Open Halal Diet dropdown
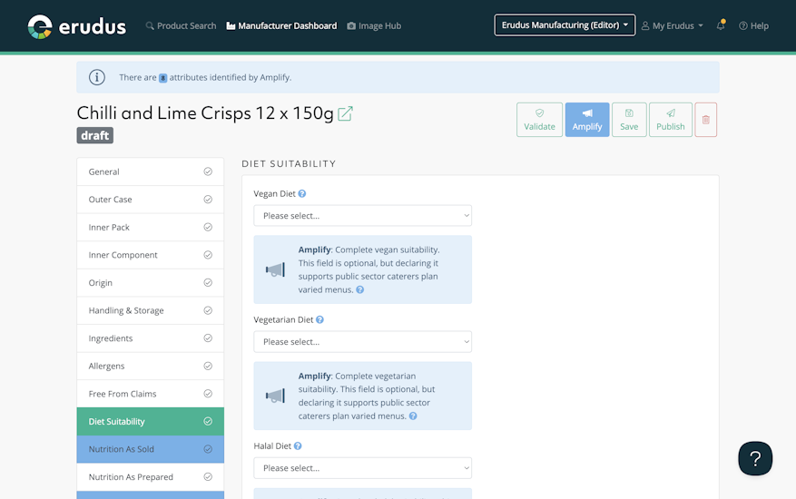This screenshot has height=499, width=796. click(362, 468)
